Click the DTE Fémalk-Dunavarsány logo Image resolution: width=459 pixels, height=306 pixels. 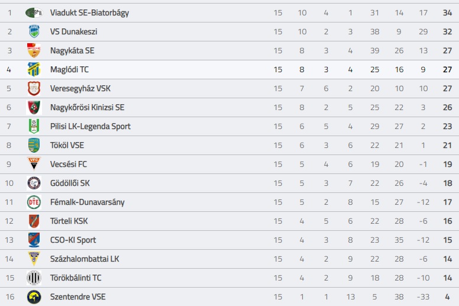click(34, 202)
